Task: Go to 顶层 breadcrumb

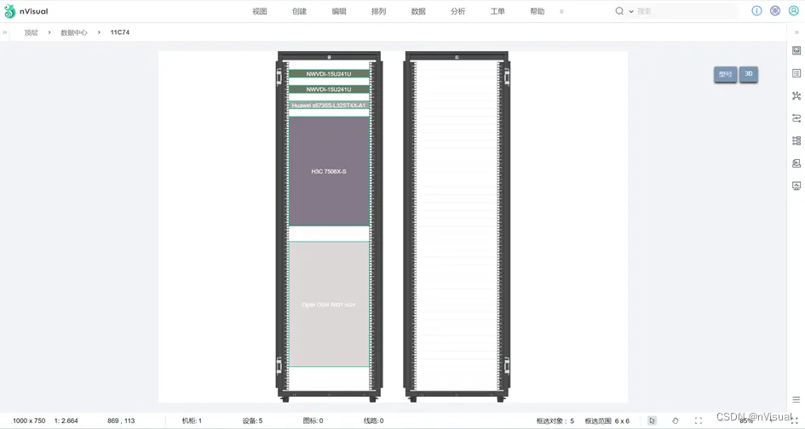Action: [31, 32]
